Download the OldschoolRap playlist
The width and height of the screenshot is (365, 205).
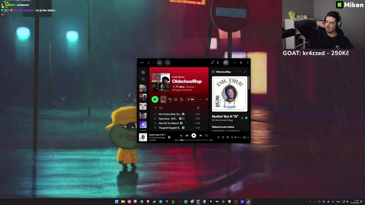point(176,99)
